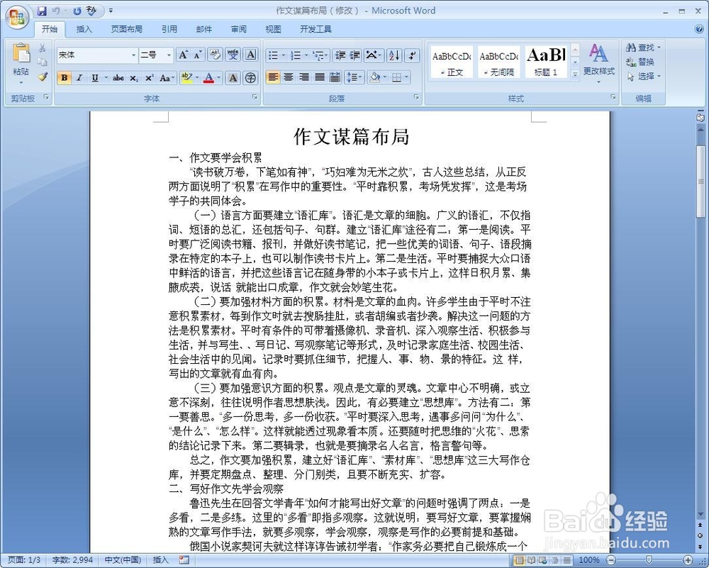Click the text highlight color button
This screenshot has width=709, height=568.
coord(186,78)
